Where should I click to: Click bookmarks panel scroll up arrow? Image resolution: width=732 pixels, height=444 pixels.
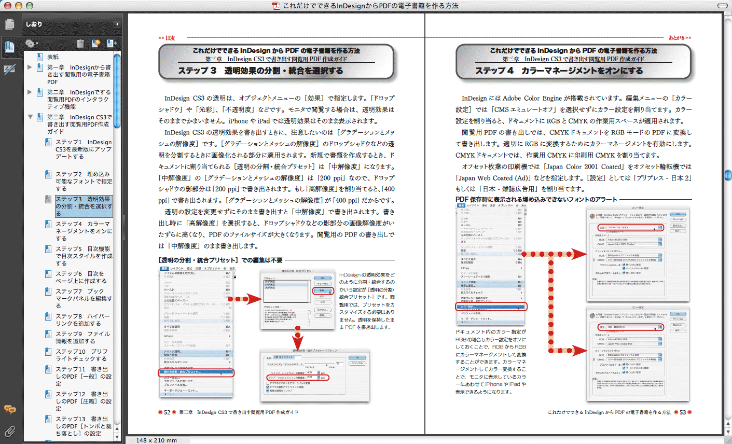click(117, 429)
